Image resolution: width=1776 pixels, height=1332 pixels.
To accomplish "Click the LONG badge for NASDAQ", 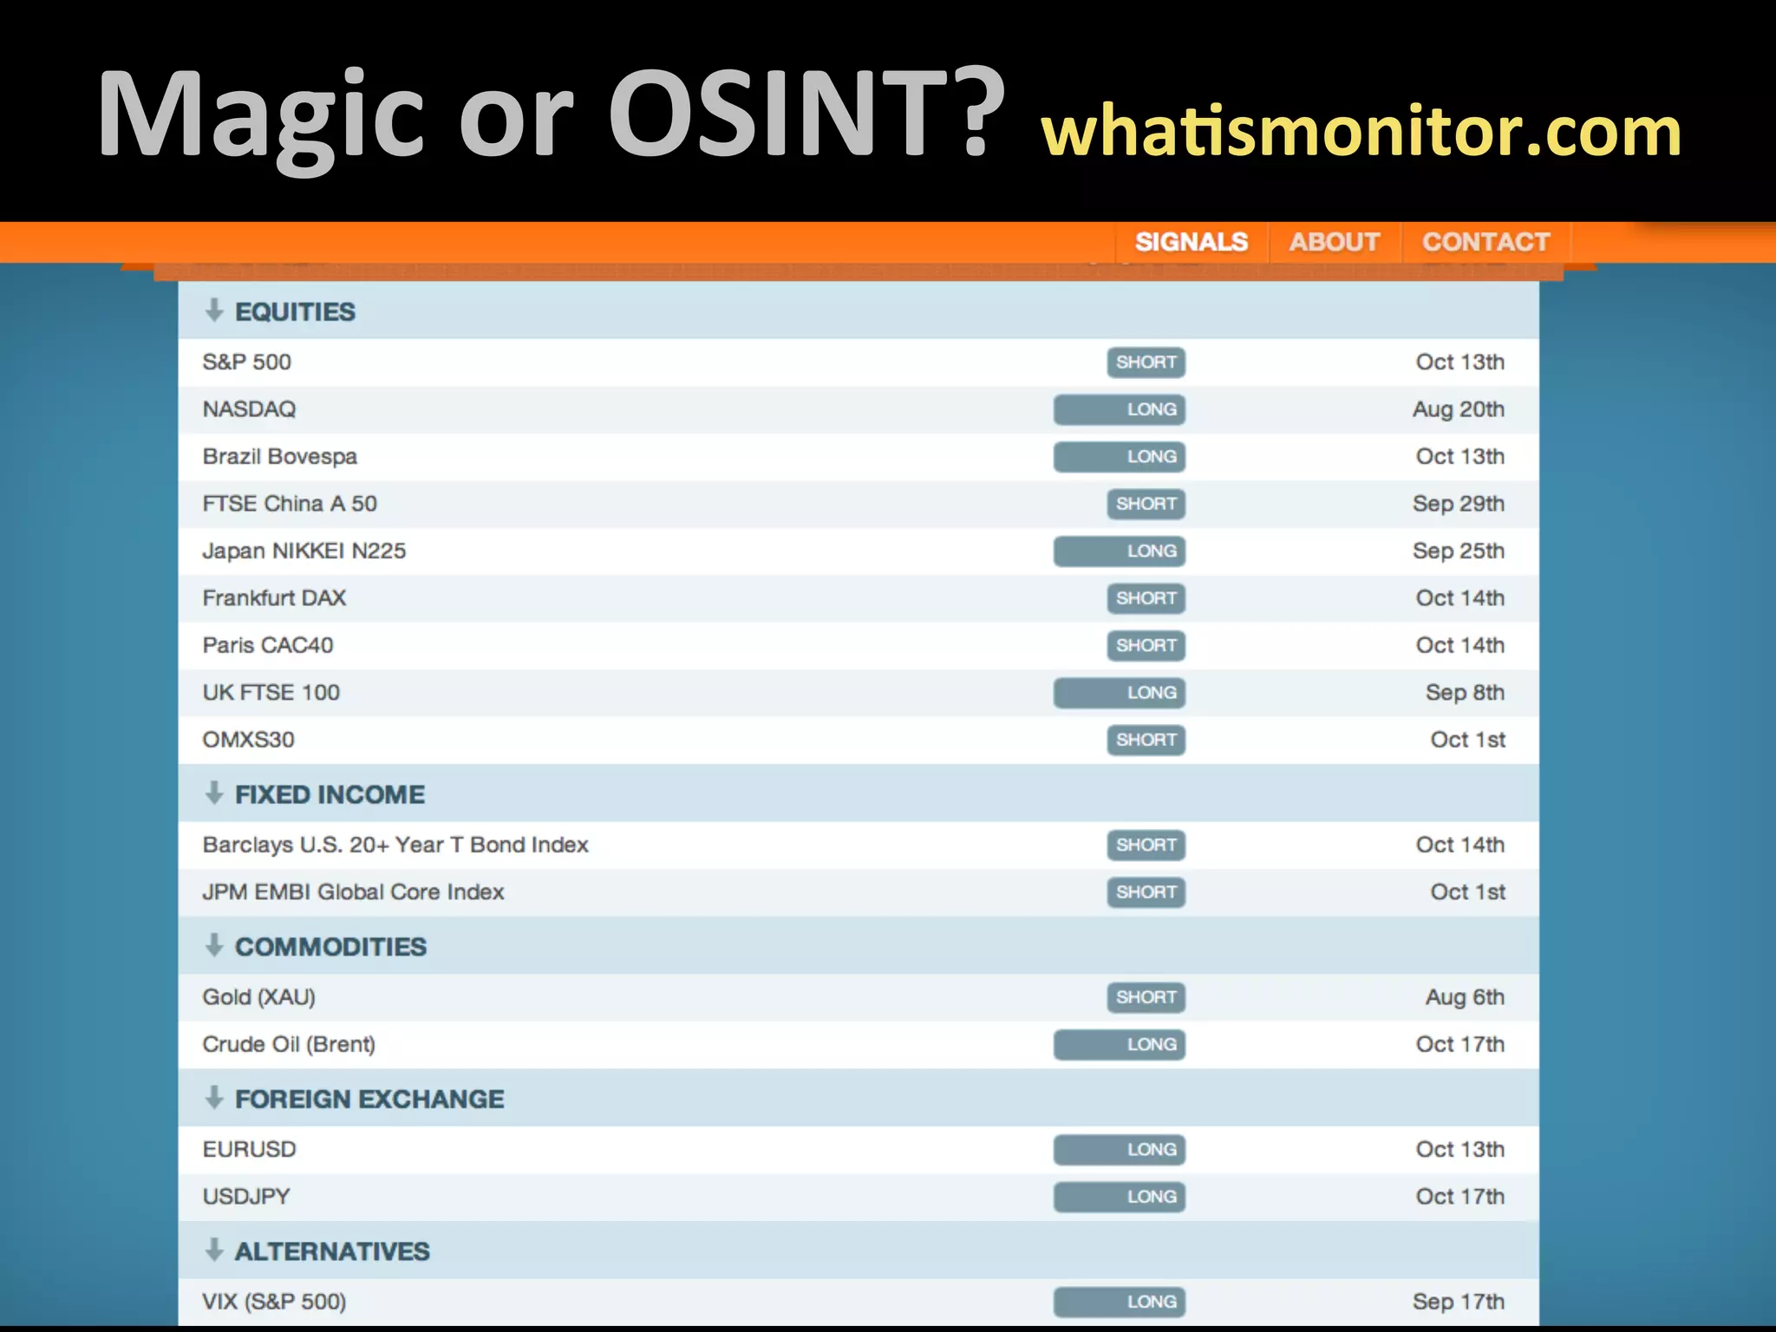I will 1120,409.
